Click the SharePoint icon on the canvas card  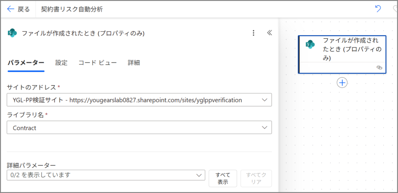click(310, 44)
